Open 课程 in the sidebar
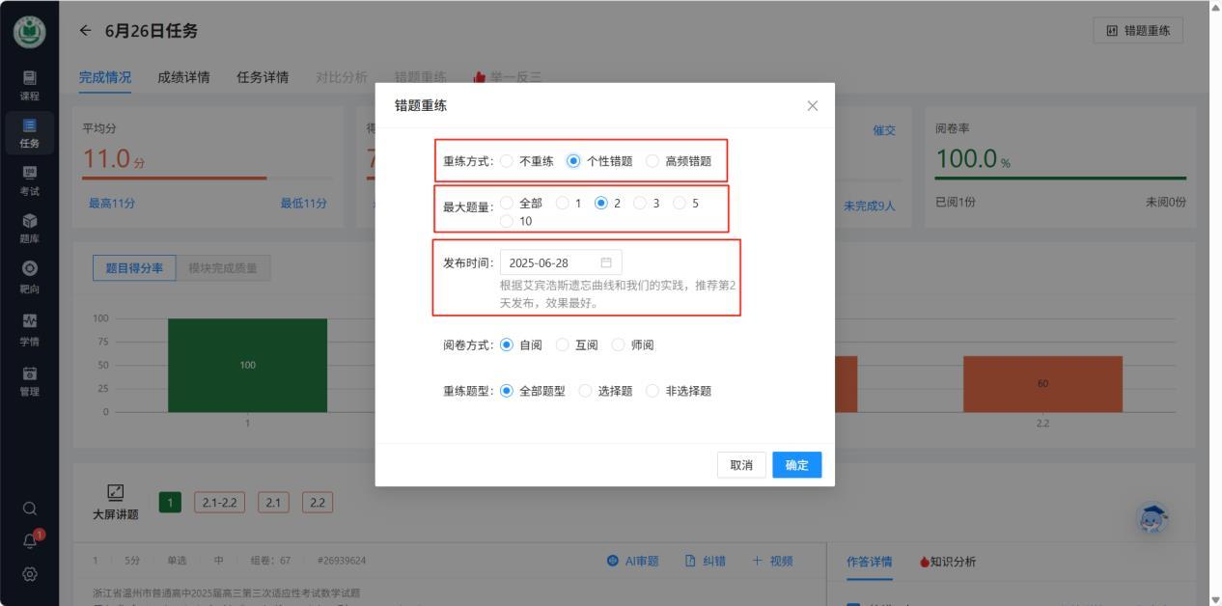 (29, 85)
